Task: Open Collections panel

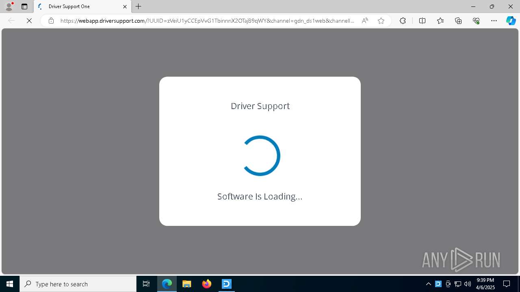Action: click(x=458, y=21)
